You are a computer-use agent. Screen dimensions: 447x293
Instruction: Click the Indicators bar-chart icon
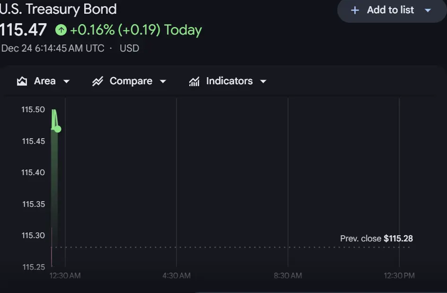(x=194, y=81)
